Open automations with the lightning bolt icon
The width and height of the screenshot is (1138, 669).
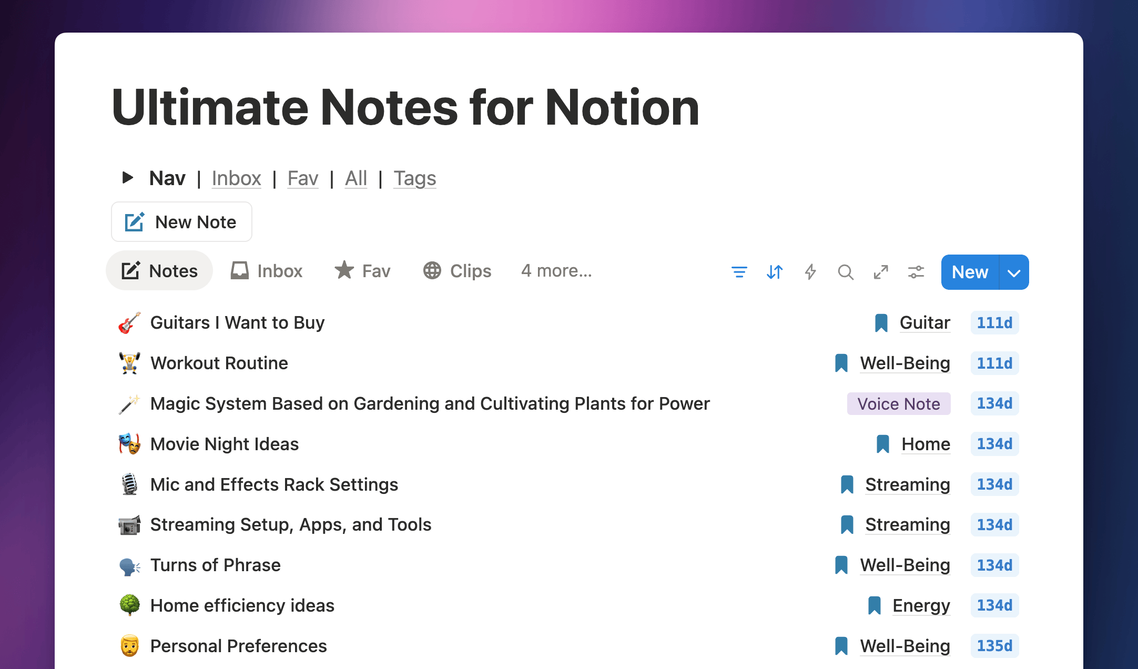810,272
